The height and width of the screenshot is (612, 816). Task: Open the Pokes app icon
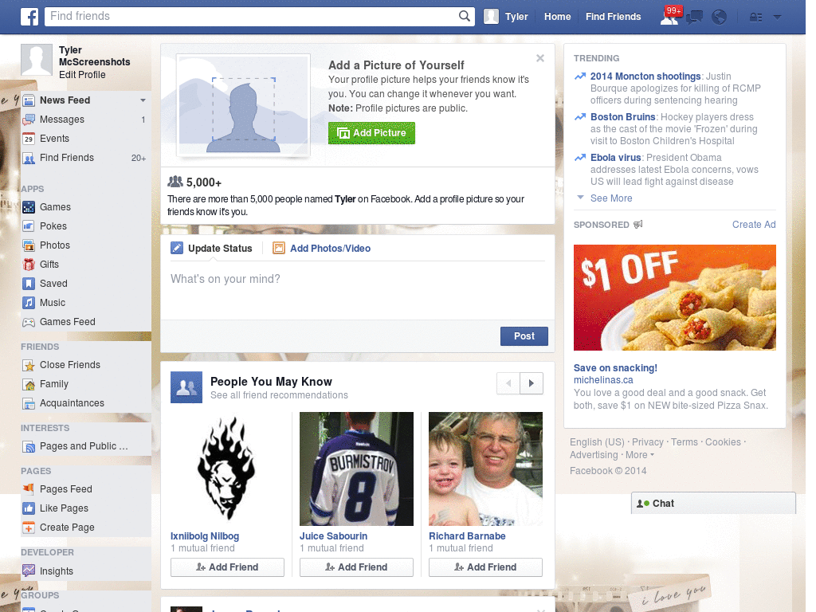[29, 226]
